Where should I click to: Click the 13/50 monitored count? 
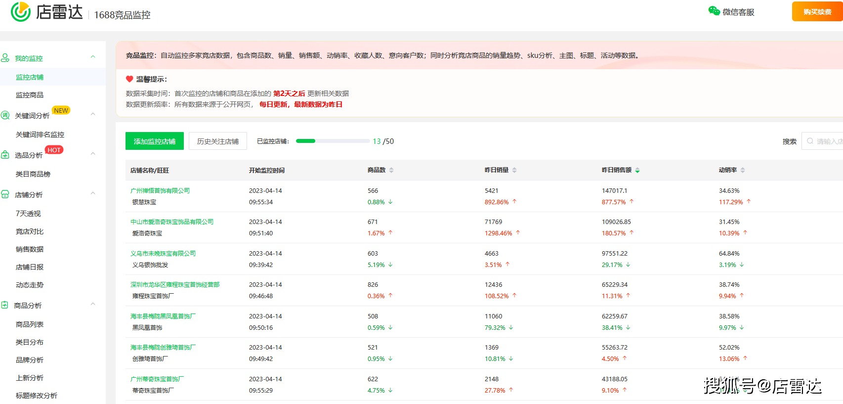(x=383, y=141)
